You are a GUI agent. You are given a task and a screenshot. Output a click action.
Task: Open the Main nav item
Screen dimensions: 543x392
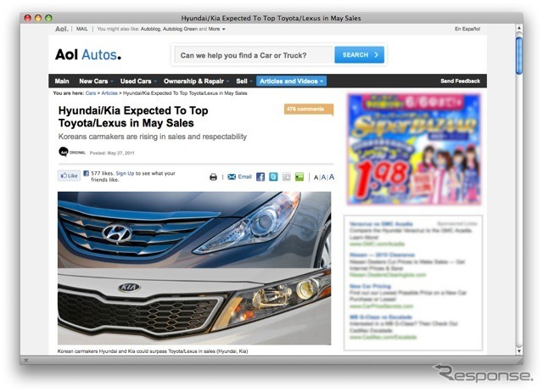[62, 81]
